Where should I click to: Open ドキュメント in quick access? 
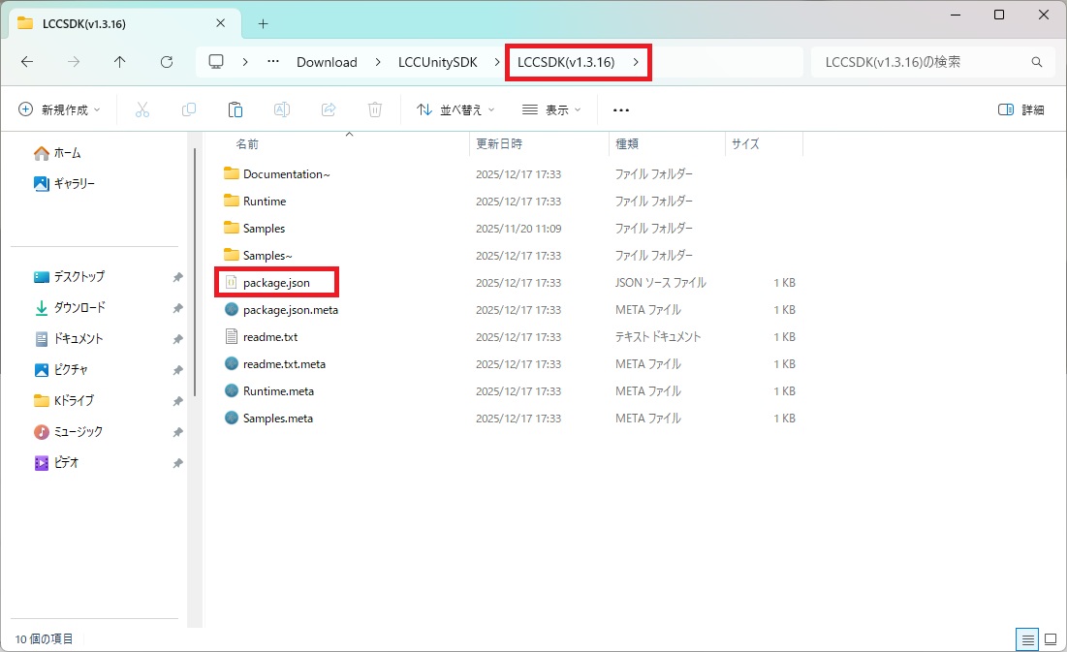69,339
